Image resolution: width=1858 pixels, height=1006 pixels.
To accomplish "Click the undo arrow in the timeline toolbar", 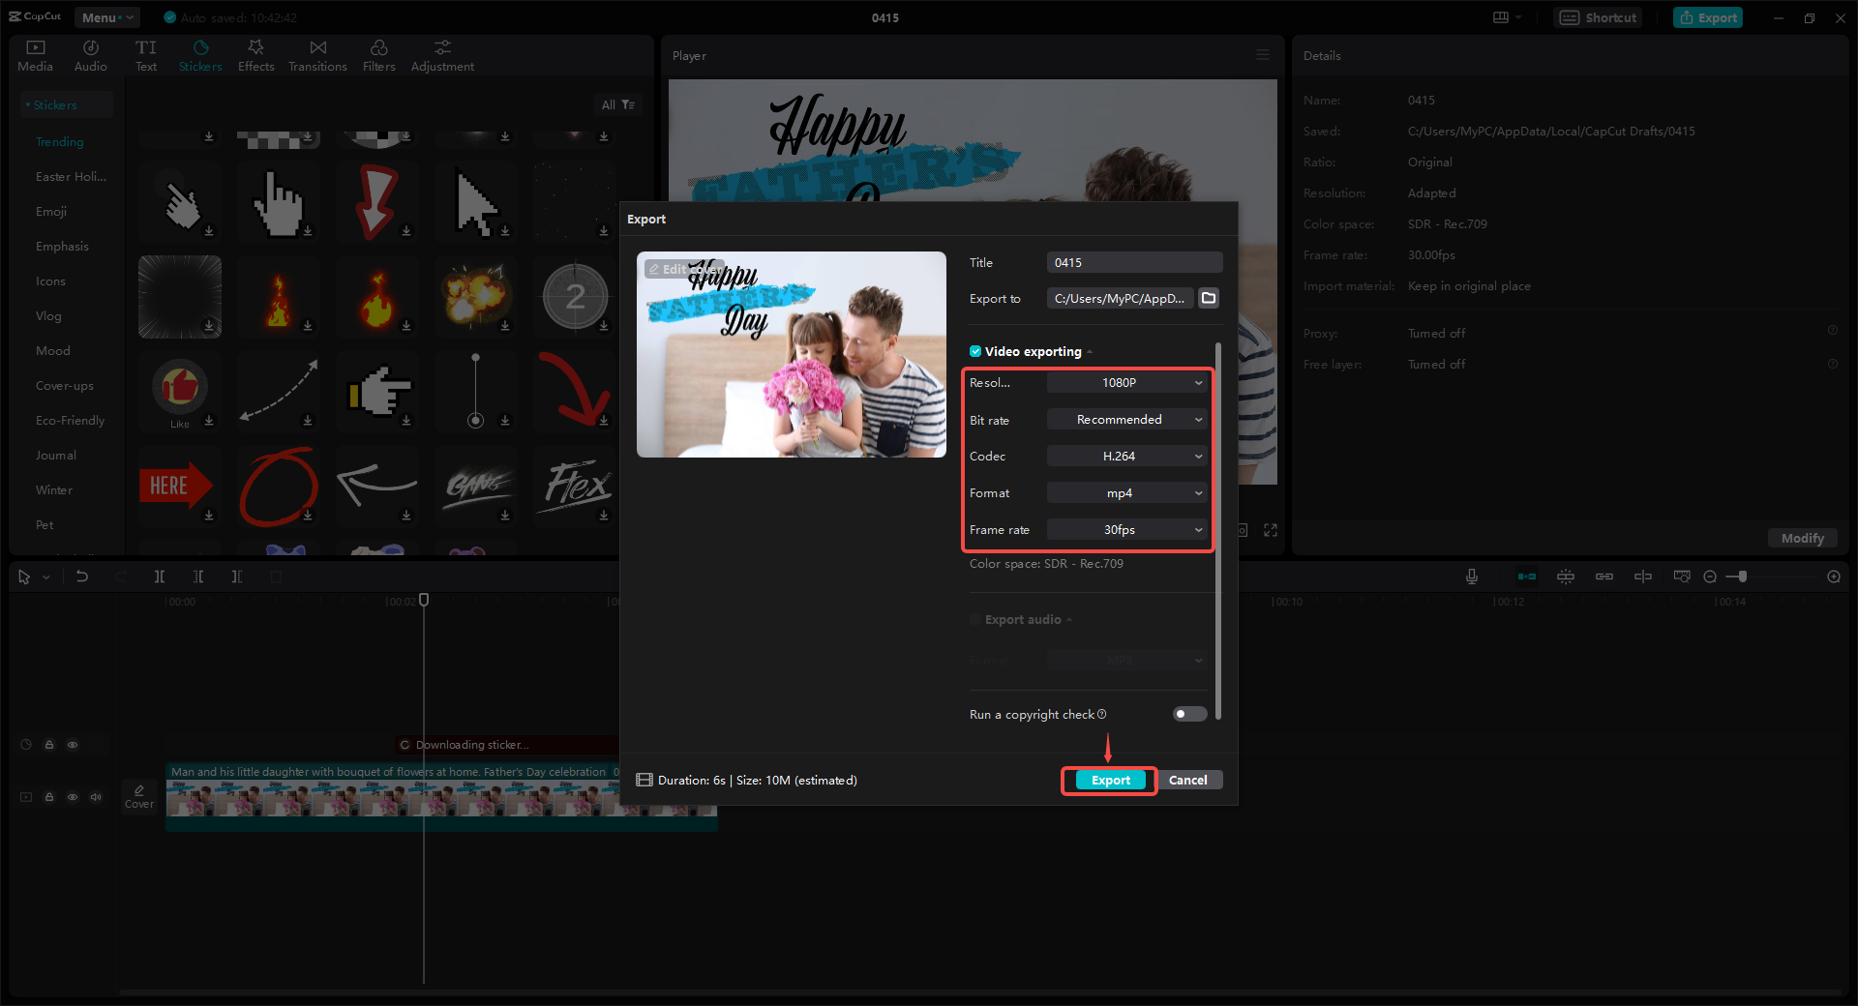I will (82, 576).
